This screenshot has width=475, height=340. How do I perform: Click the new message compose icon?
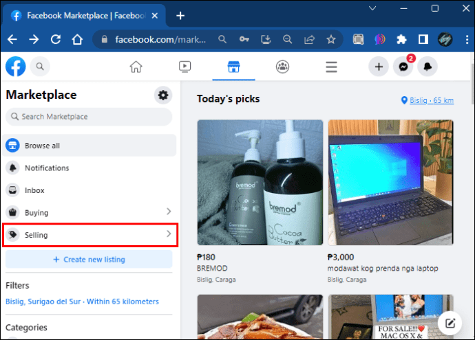[450, 323]
